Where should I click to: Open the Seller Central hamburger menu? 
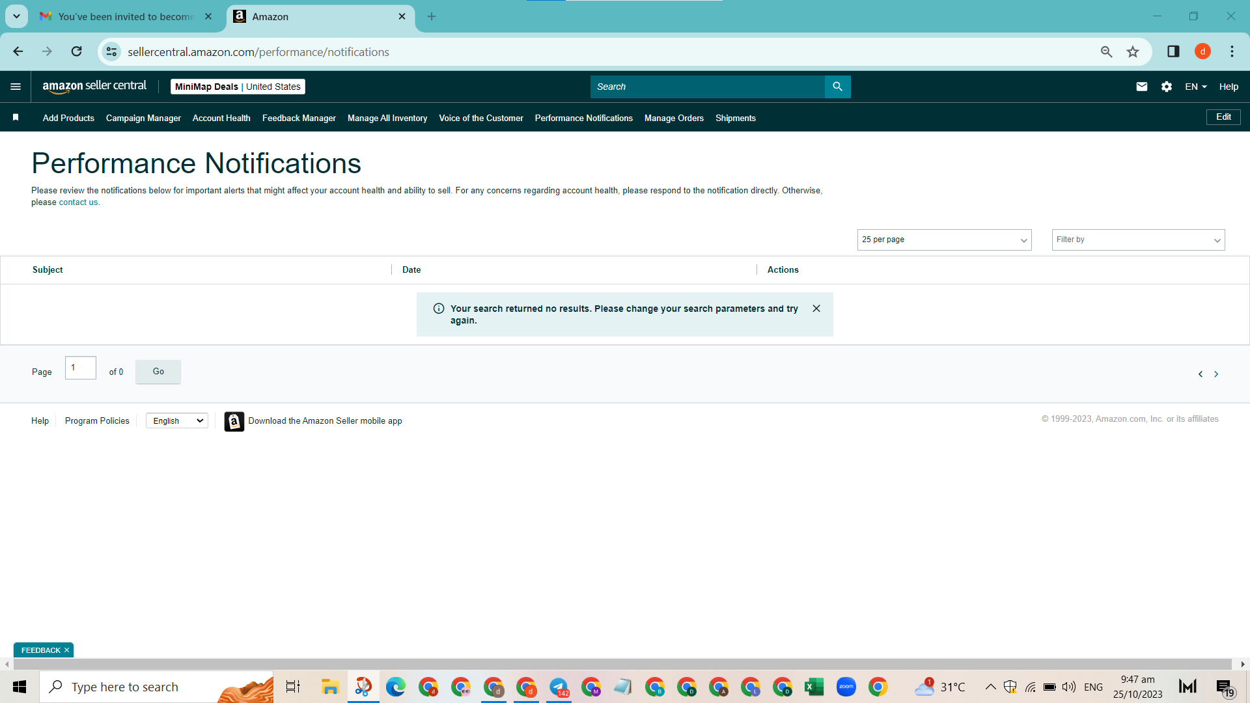[x=16, y=87]
